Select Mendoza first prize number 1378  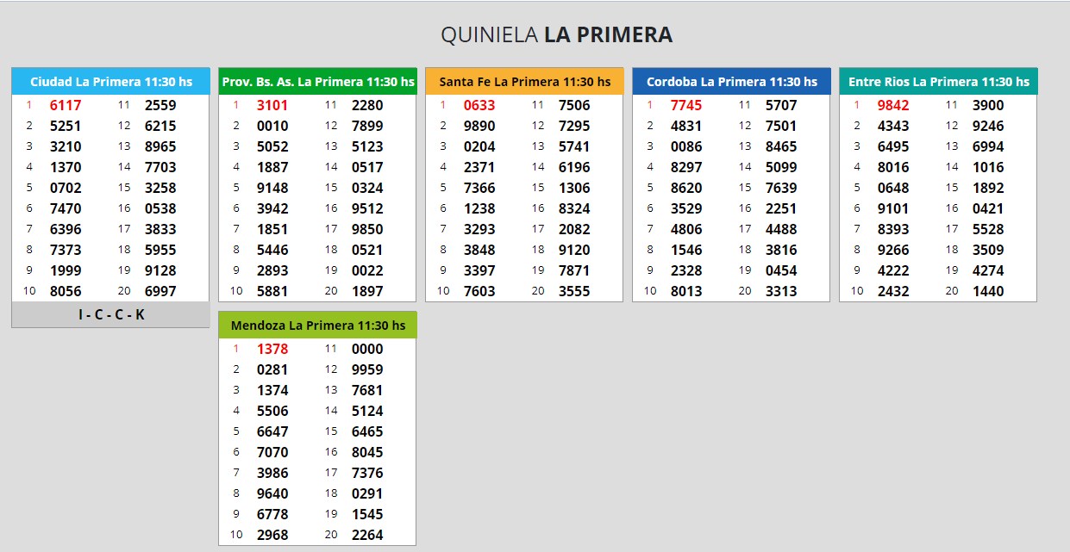[x=272, y=350]
